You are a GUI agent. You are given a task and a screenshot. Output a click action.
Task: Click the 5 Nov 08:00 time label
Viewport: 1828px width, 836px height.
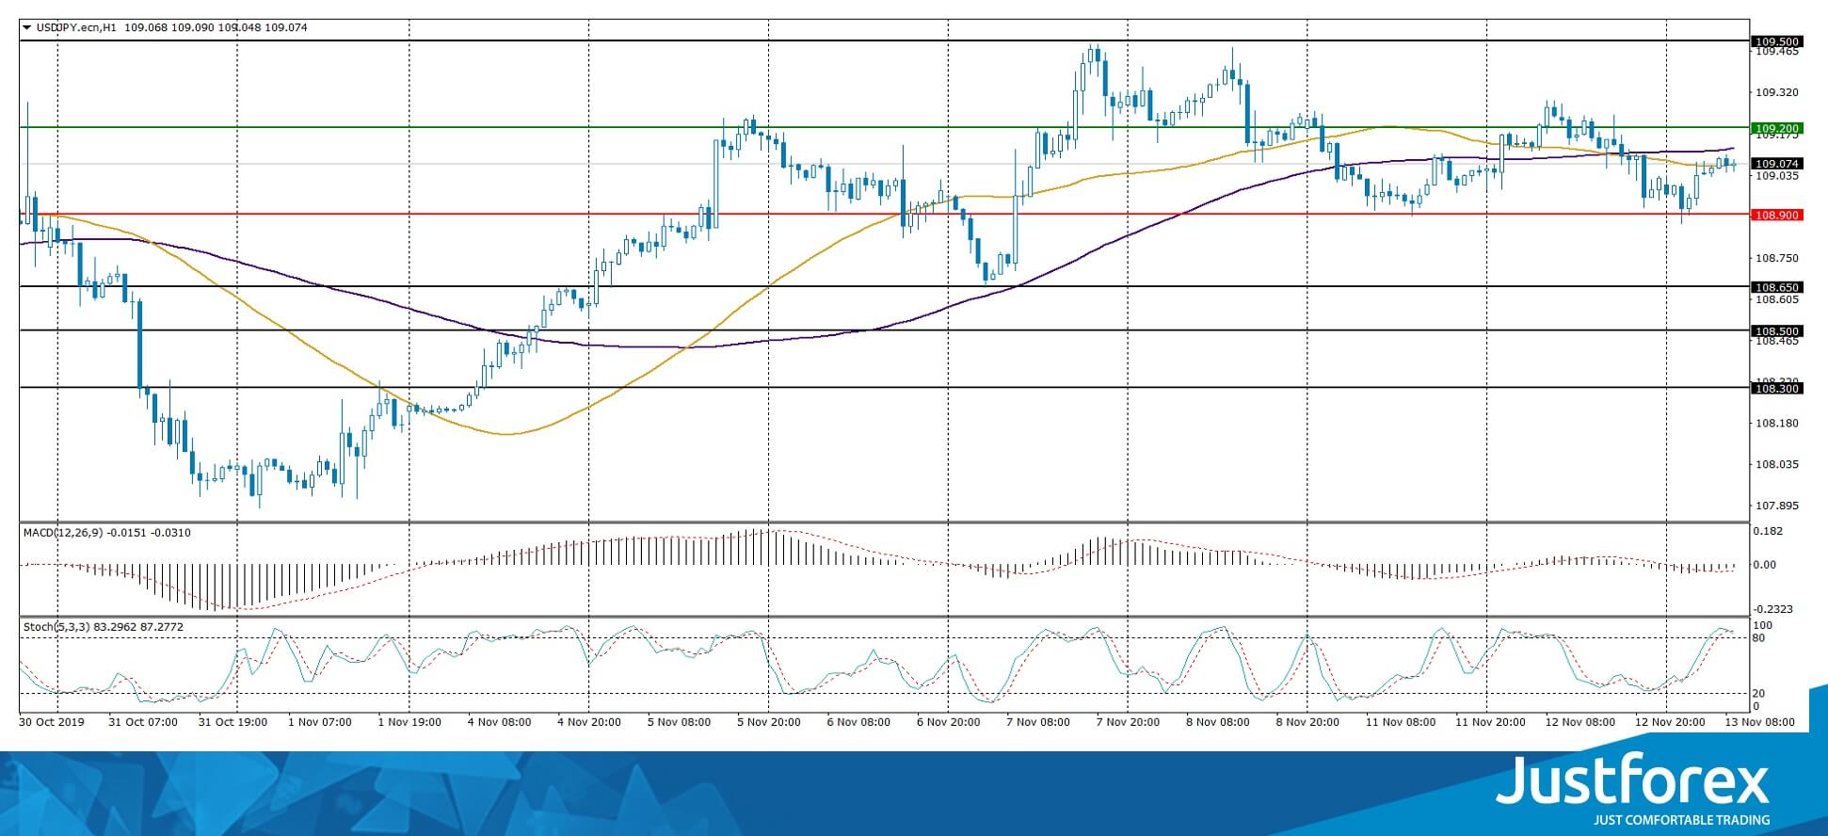pos(679,723)
